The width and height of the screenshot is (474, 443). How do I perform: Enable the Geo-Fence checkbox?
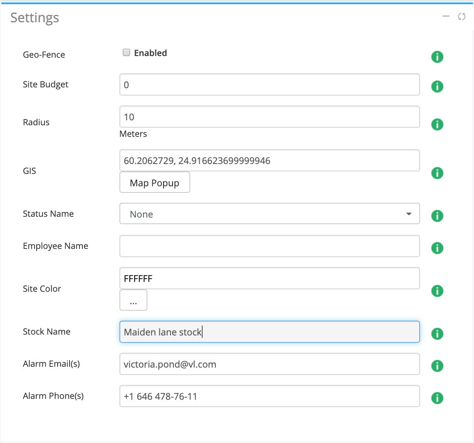(x=126, y=52)
